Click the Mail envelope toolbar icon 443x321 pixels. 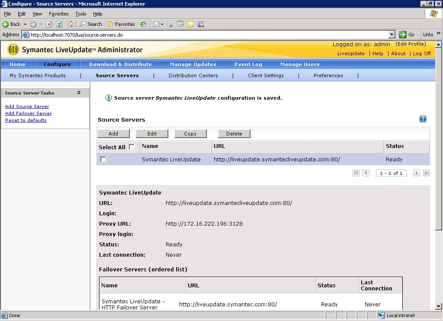[156, 24]
